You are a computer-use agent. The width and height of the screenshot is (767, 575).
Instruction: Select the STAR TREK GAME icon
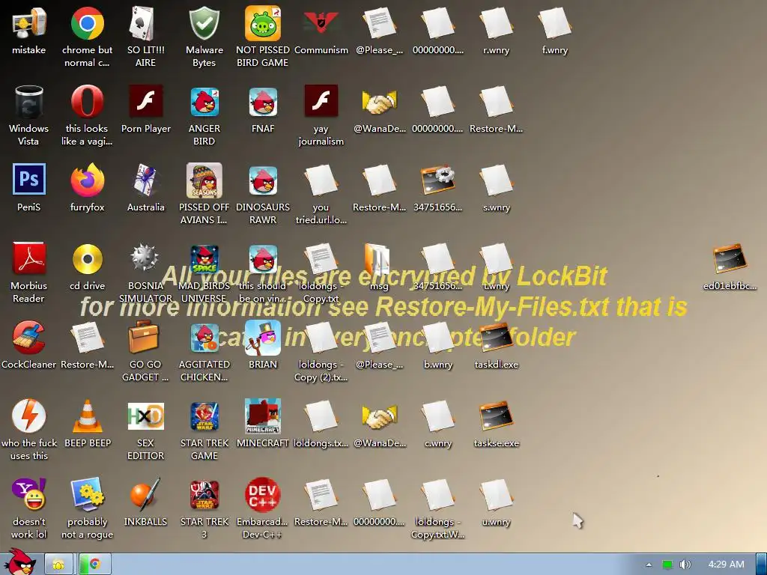pos(204,416)
